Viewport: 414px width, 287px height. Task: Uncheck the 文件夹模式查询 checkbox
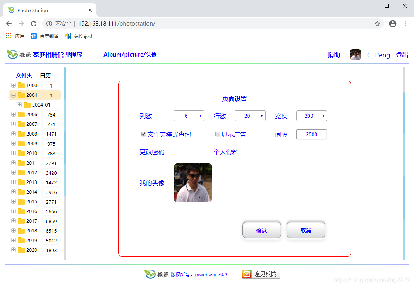tap(144, 134)
